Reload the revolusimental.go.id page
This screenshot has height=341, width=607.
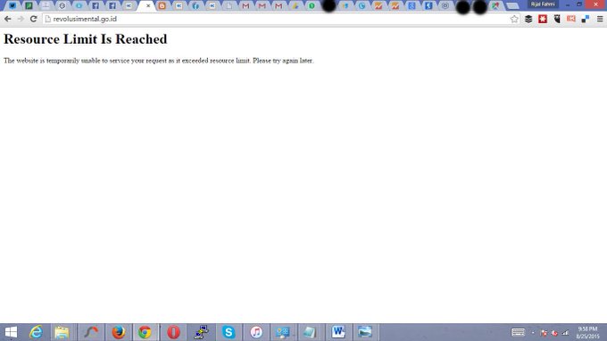(34, 19)
